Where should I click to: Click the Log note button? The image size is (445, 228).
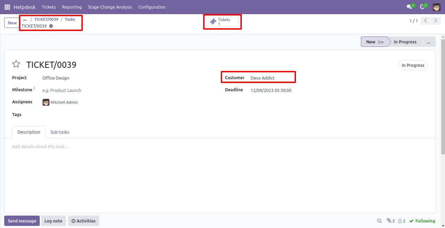(53, 221)
